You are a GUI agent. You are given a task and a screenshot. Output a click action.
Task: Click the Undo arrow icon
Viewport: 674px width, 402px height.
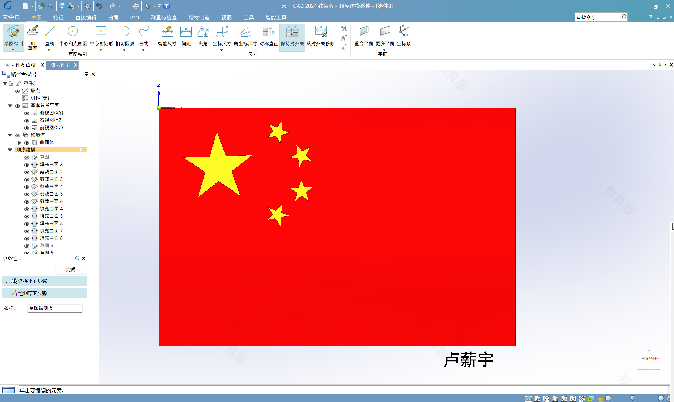click(x=99, y=6)
